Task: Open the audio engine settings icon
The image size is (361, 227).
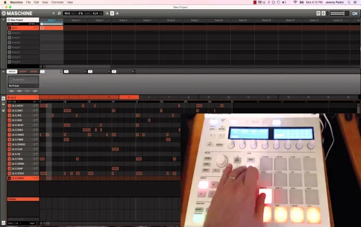Action: tap(323, 13)
